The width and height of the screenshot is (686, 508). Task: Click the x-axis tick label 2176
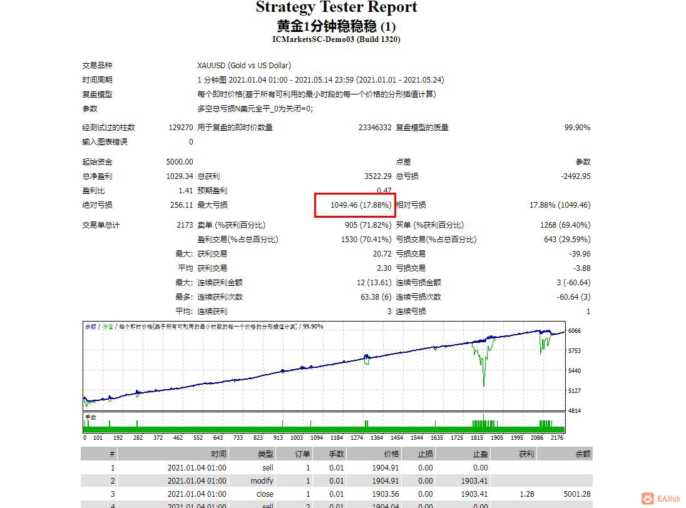click(557, 438)
